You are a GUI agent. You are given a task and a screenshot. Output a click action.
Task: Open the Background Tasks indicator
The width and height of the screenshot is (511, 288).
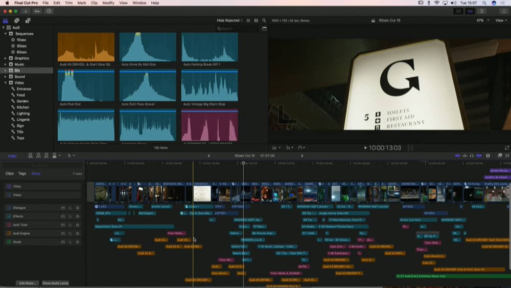click(49, 11)
